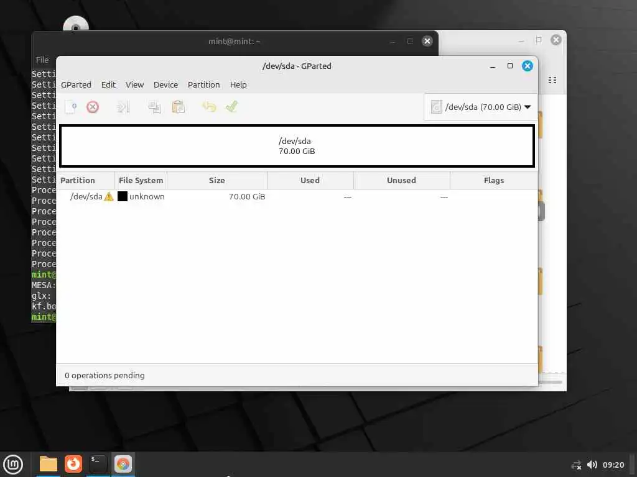Click the volume speaker tray icon
Screen dimensions: 637x477
tap(592, 465)
